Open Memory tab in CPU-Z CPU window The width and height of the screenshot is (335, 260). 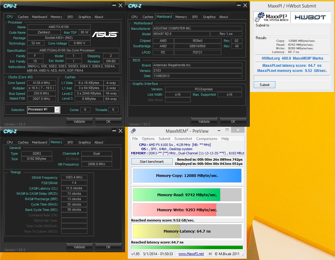click(56, 17)
